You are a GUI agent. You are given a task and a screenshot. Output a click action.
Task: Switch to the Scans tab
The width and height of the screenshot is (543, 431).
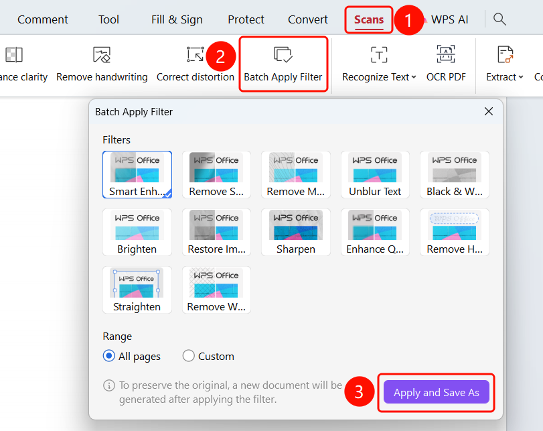click(x=368, y=19)
